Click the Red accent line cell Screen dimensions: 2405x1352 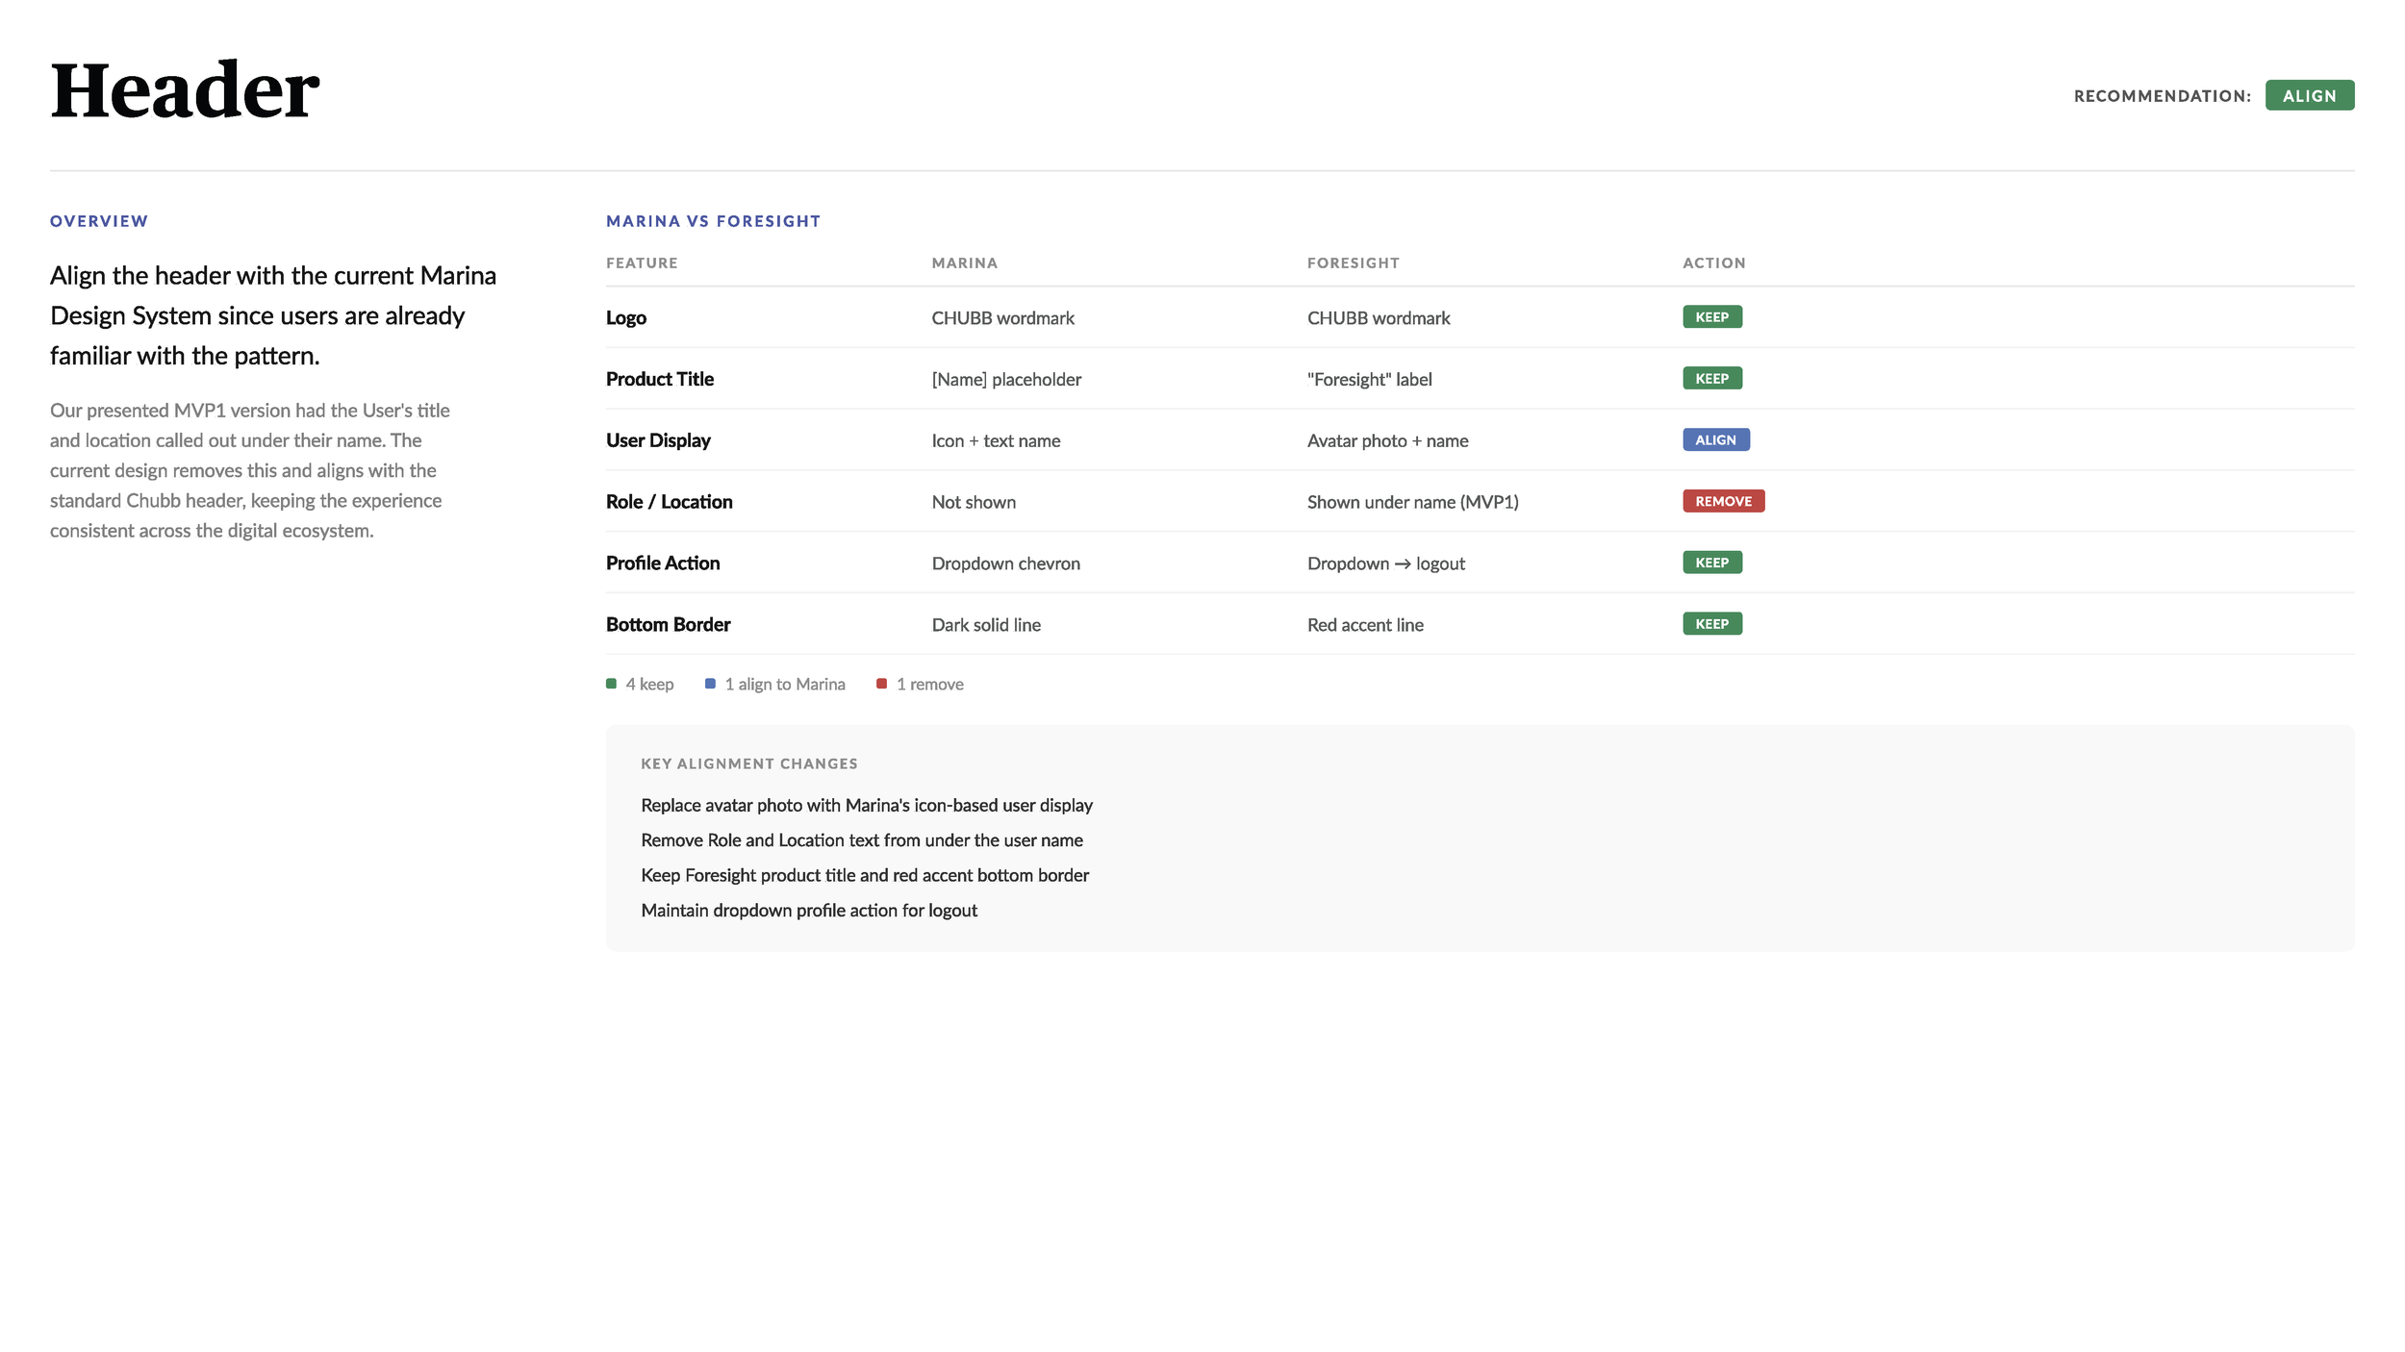(1365, 625)
